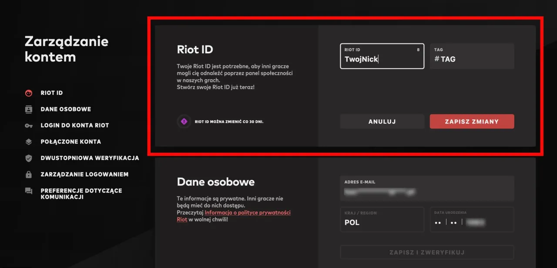This screenshot has height=268, width=557.
Task: Click the DATA URODZENIA field
Action: coord(472,219)
